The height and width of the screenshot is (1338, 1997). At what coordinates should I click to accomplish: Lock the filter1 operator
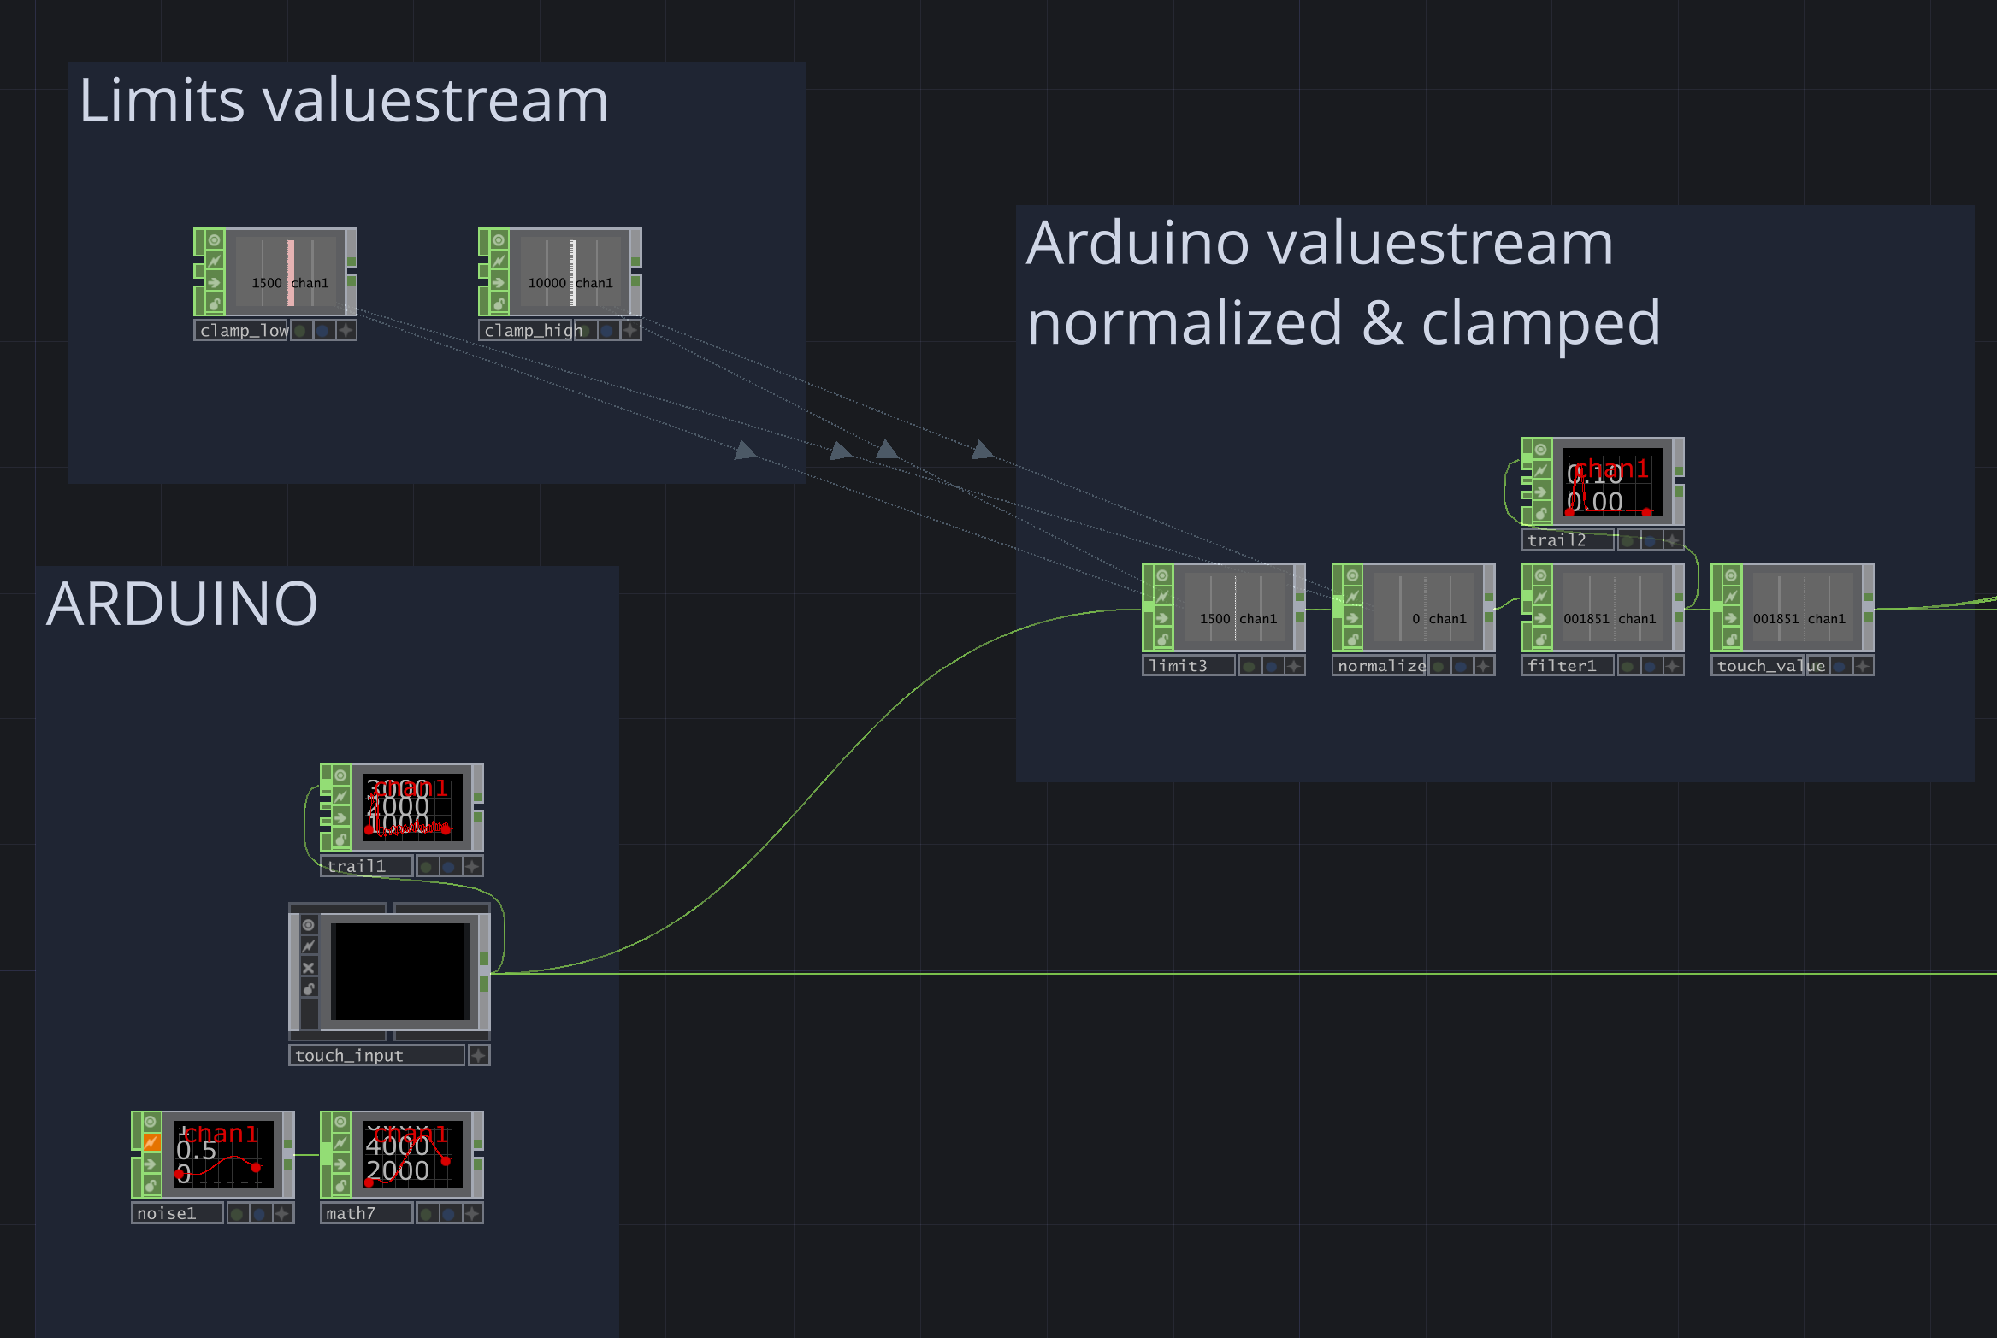1541,639
